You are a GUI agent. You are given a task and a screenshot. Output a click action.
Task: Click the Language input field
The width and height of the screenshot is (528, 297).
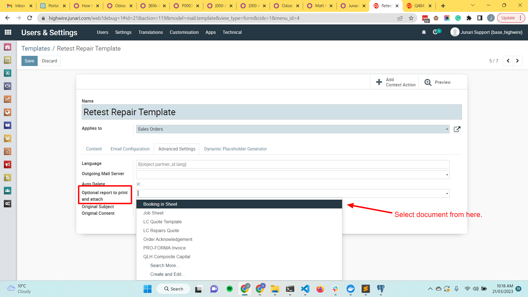coord(292,164)
